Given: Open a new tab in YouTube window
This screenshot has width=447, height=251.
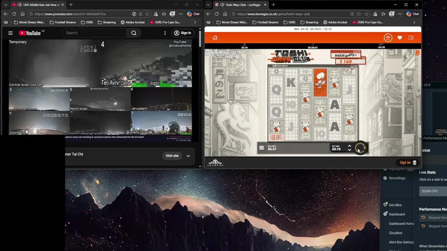Looking at the screenshot, I should [x=71, y=5].
